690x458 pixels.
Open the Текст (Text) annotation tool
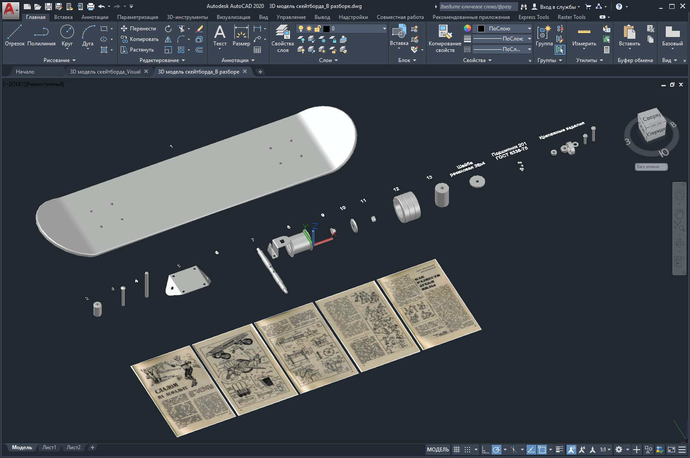(x=219, y=35)
